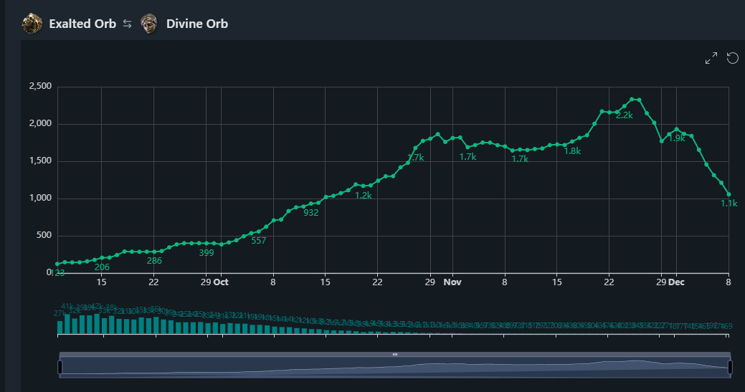Click the 1.8k data label
745x392 pixels.
click(572, 151)
